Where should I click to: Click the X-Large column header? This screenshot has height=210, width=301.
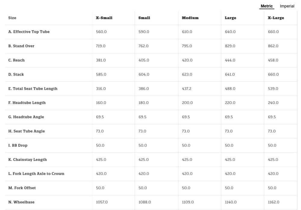[x=276, y=18]
